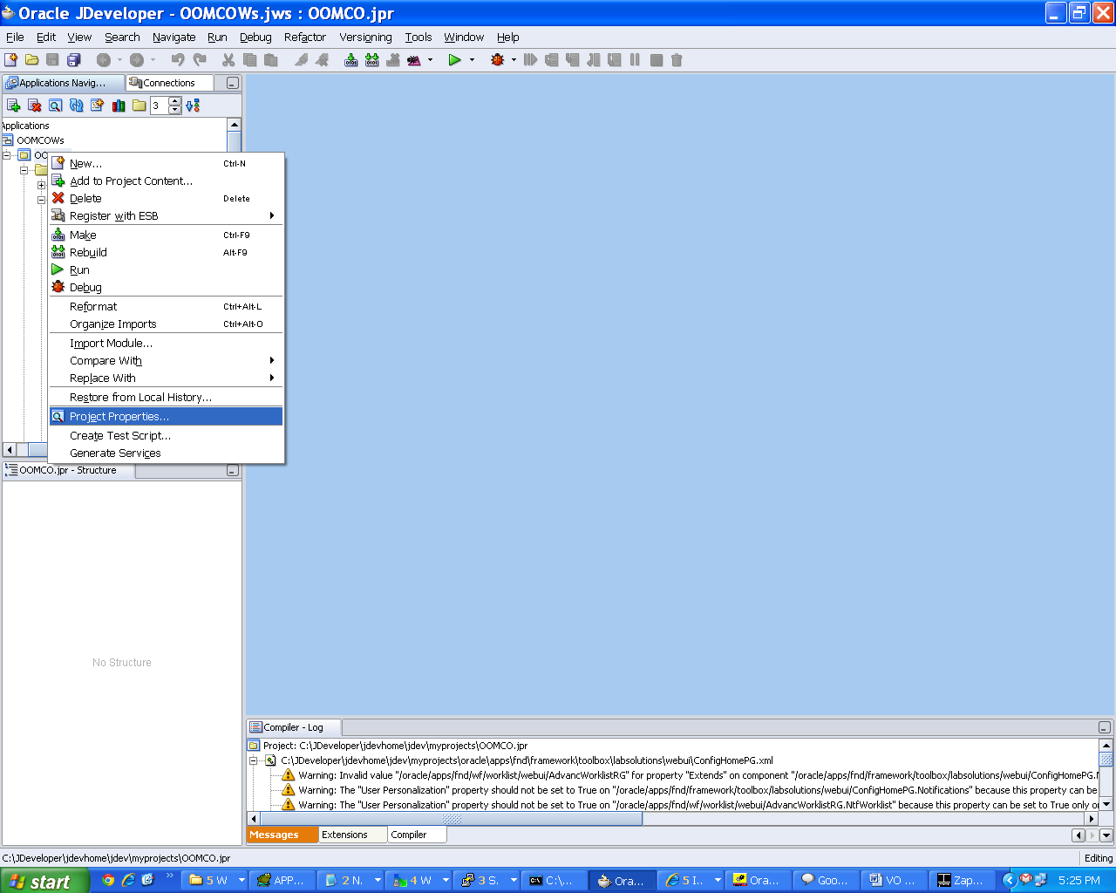Select the Messages tab in log
Image resolution: width=1116 pixels, height=893 pixels.
[283, 835]
